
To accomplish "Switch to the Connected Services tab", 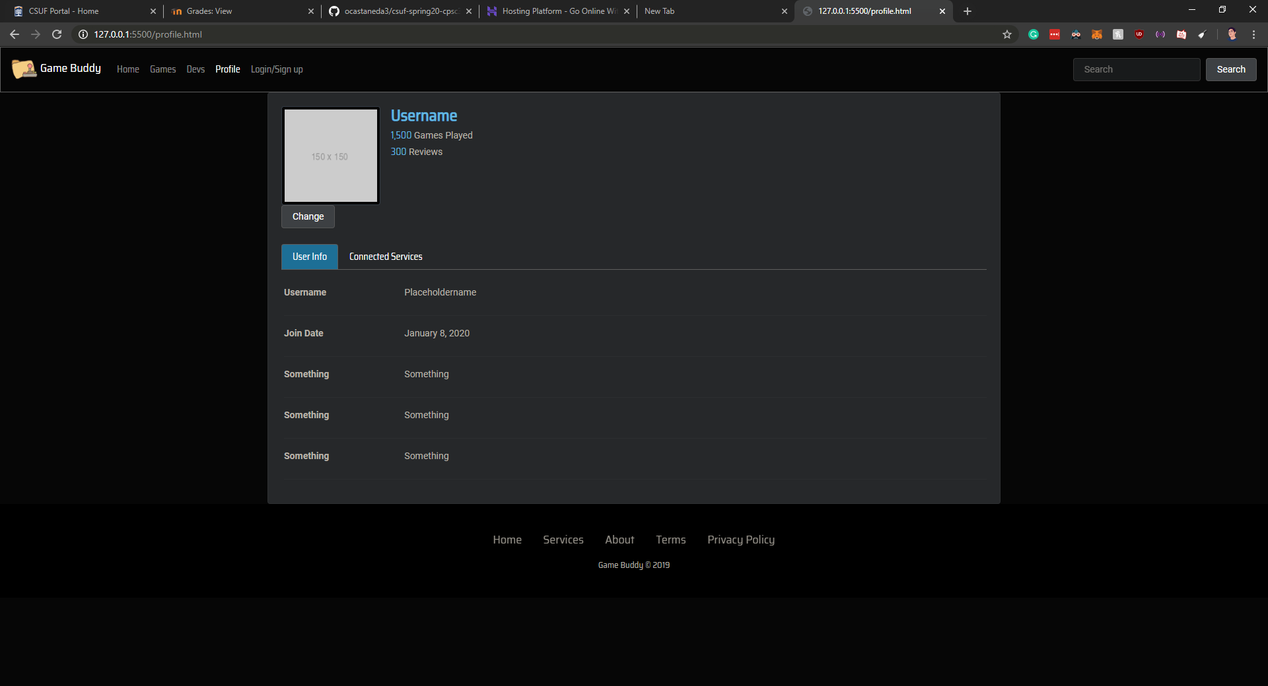I will tap(386, 257).
